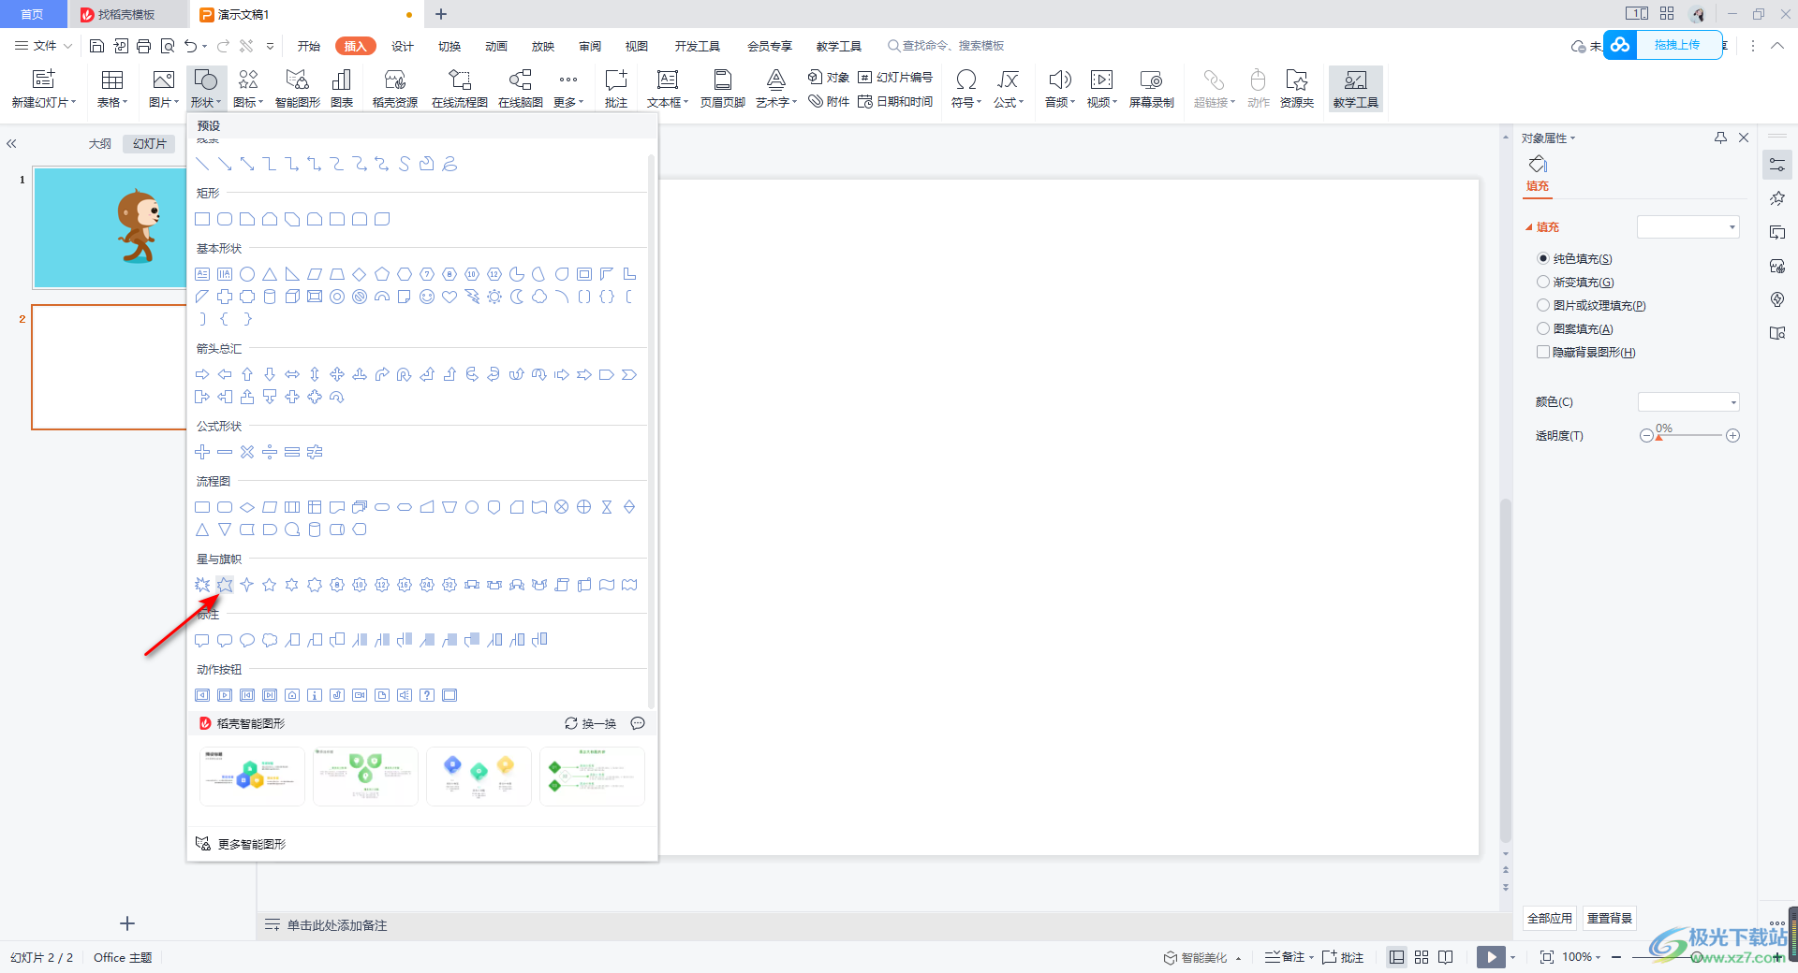1798x973 pixels.
Task: Click Apply to All button
Action: tap(1550, 918)
